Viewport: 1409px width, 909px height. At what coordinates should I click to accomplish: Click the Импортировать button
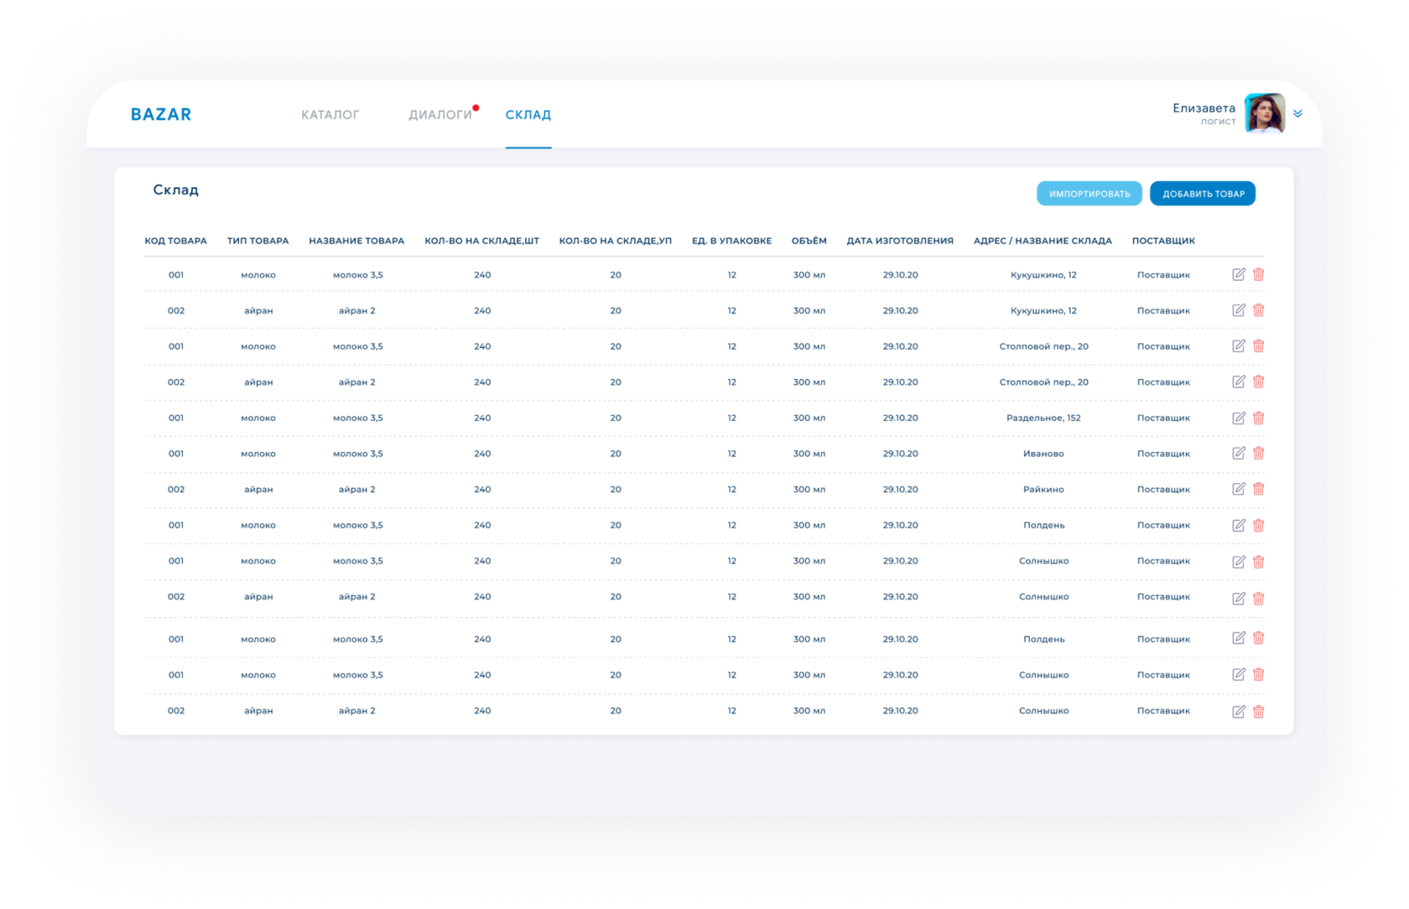[x=1089, y=194]
